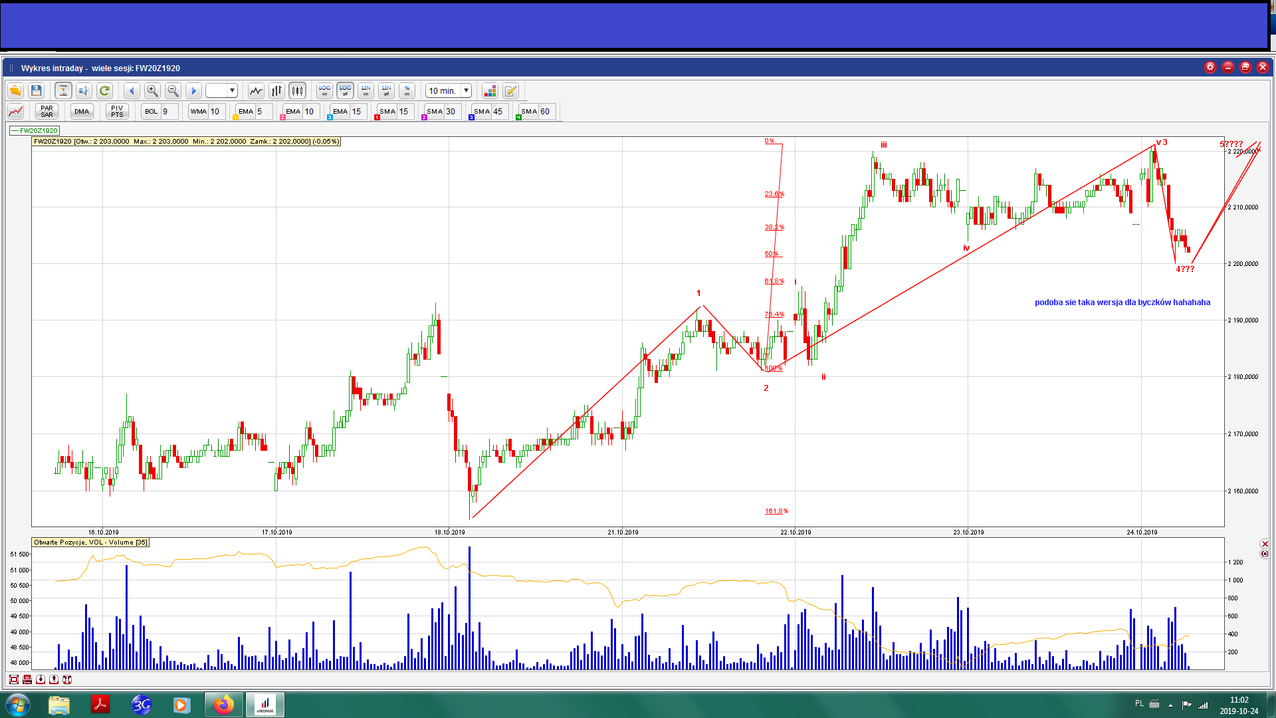Click the save diskette icon
Image resolution: width=1276 pixels, height=718 pixels.
click(x=37, y=90)
